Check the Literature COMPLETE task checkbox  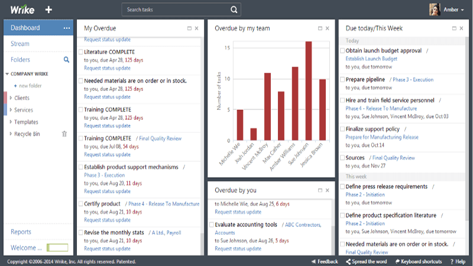(81, 52)
